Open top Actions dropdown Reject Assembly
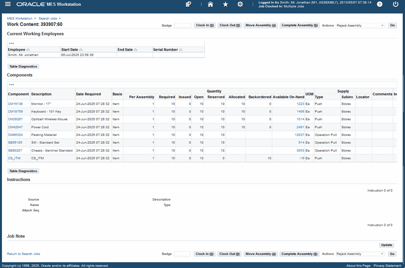The image size is (405, 268). pyautogui.click(x=360, y=25)
